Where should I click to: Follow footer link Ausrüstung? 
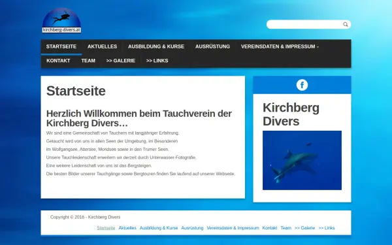[x=192, y=228]
